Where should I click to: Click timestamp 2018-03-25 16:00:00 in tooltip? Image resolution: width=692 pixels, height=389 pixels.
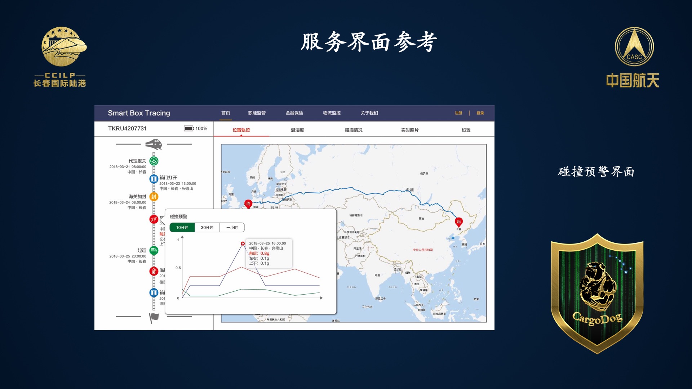pyautogui.click(x=267, y=243)
